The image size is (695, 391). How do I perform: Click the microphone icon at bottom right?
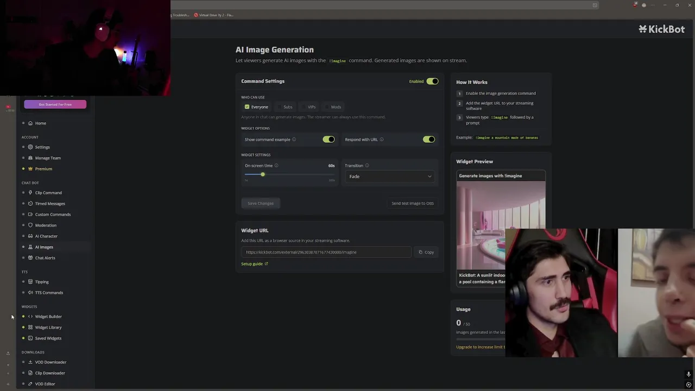[688, 375]
